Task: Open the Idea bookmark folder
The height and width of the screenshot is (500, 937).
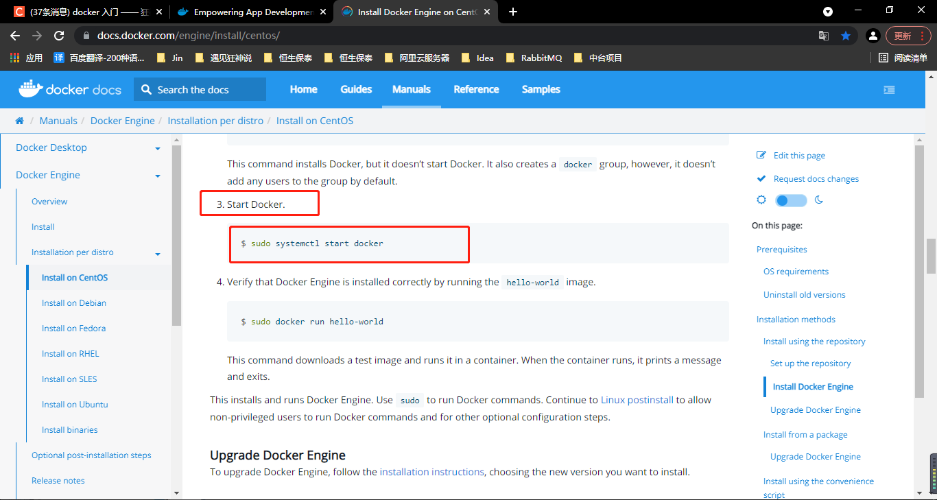Action: point(478,58)
